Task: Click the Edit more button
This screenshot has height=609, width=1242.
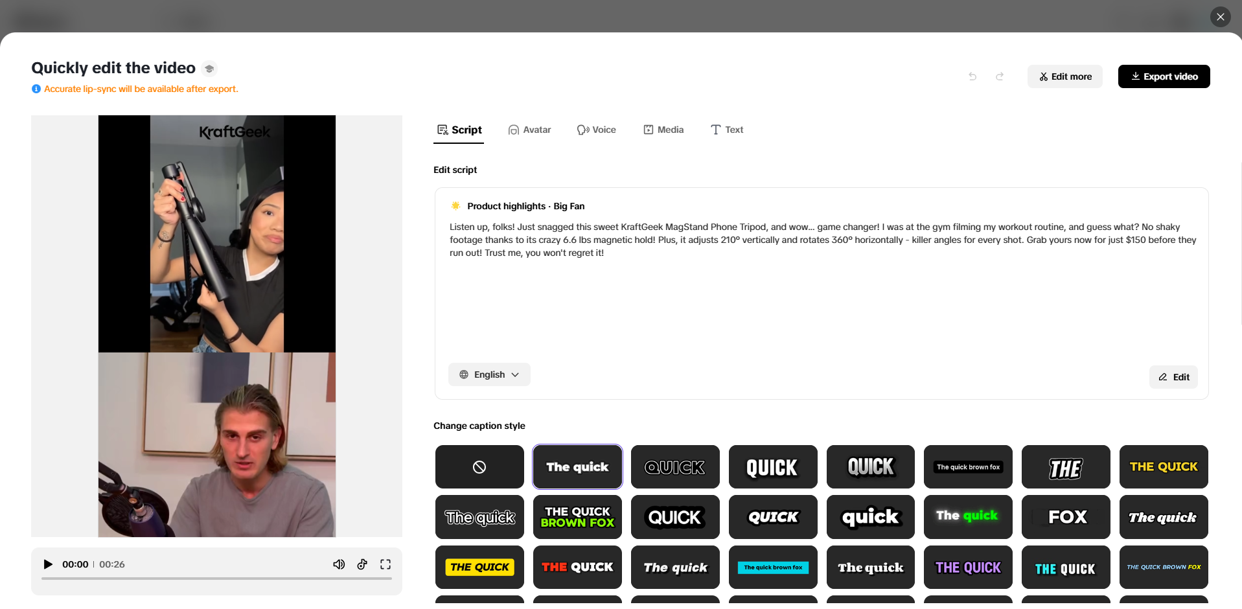Action: coord(1064,76)
